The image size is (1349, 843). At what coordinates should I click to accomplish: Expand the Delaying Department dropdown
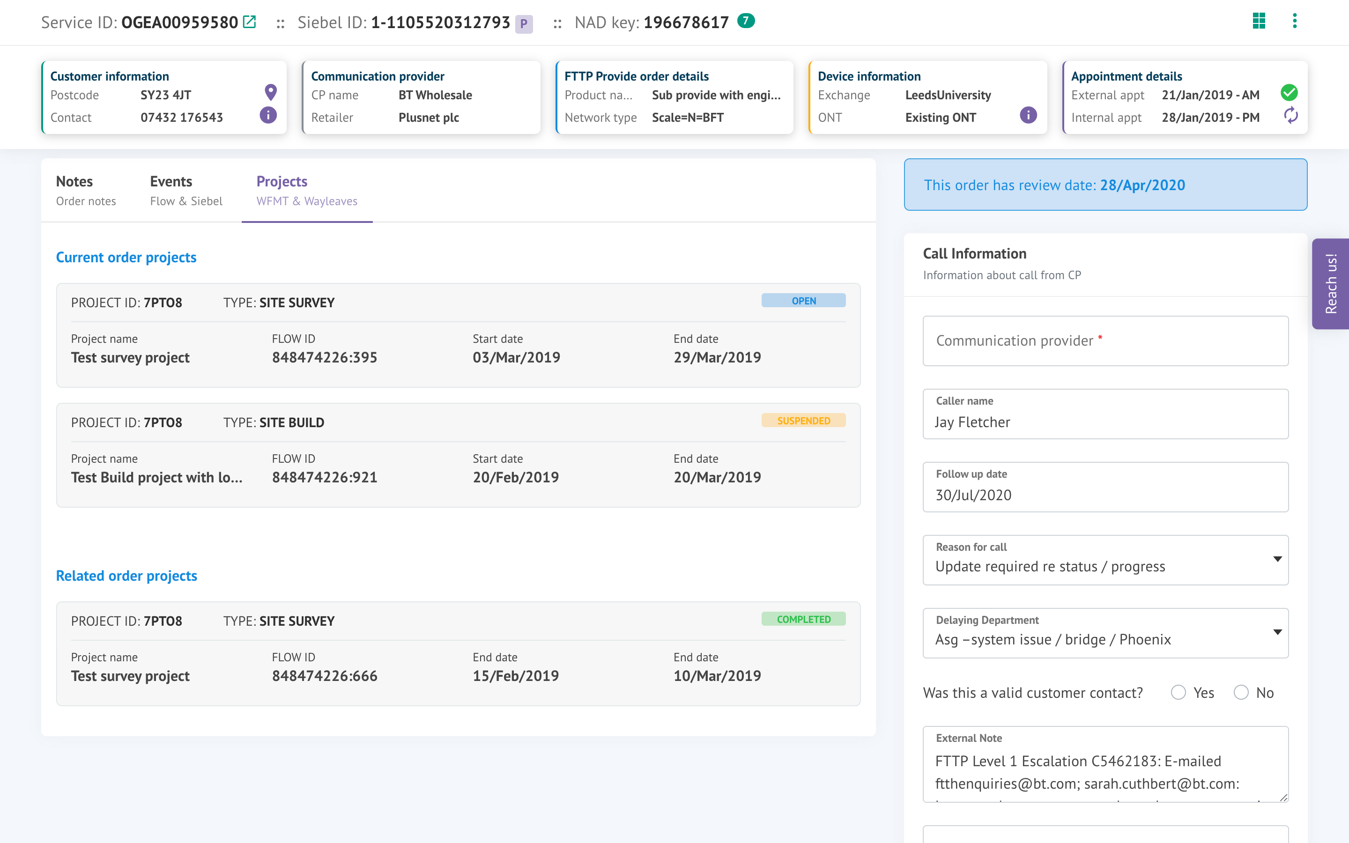click(1277, 632)
